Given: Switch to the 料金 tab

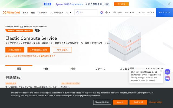Looking at the screenshot, I should tap(73, 69).
